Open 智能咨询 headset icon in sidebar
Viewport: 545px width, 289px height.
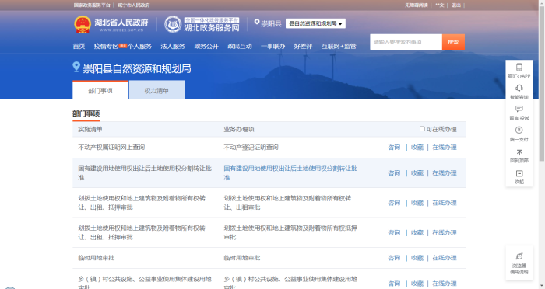[519, 89]
